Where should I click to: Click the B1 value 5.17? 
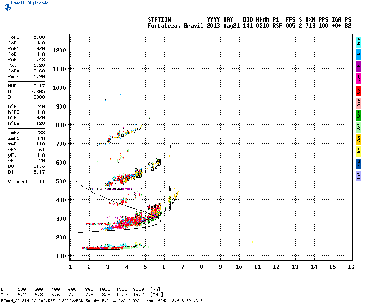pyautogui.click(x=39, y=172)
